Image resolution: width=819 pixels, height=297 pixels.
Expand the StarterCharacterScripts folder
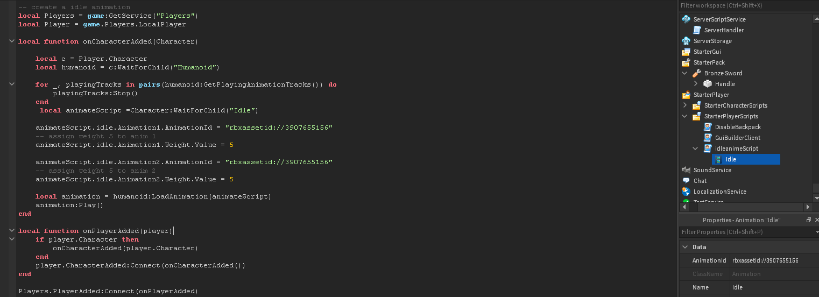point(685,105)
